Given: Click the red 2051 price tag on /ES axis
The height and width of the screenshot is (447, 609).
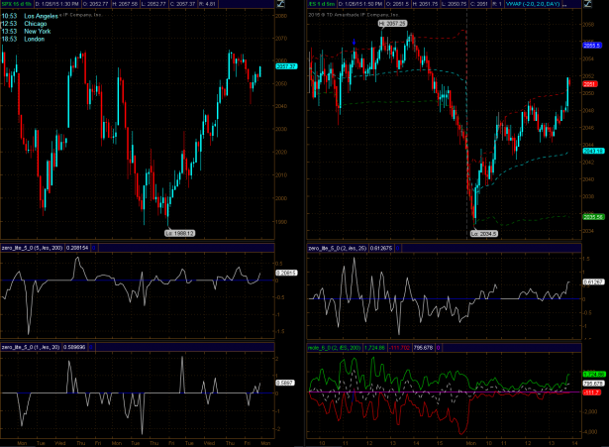Looking at the screenshot, I should [589, 84].
